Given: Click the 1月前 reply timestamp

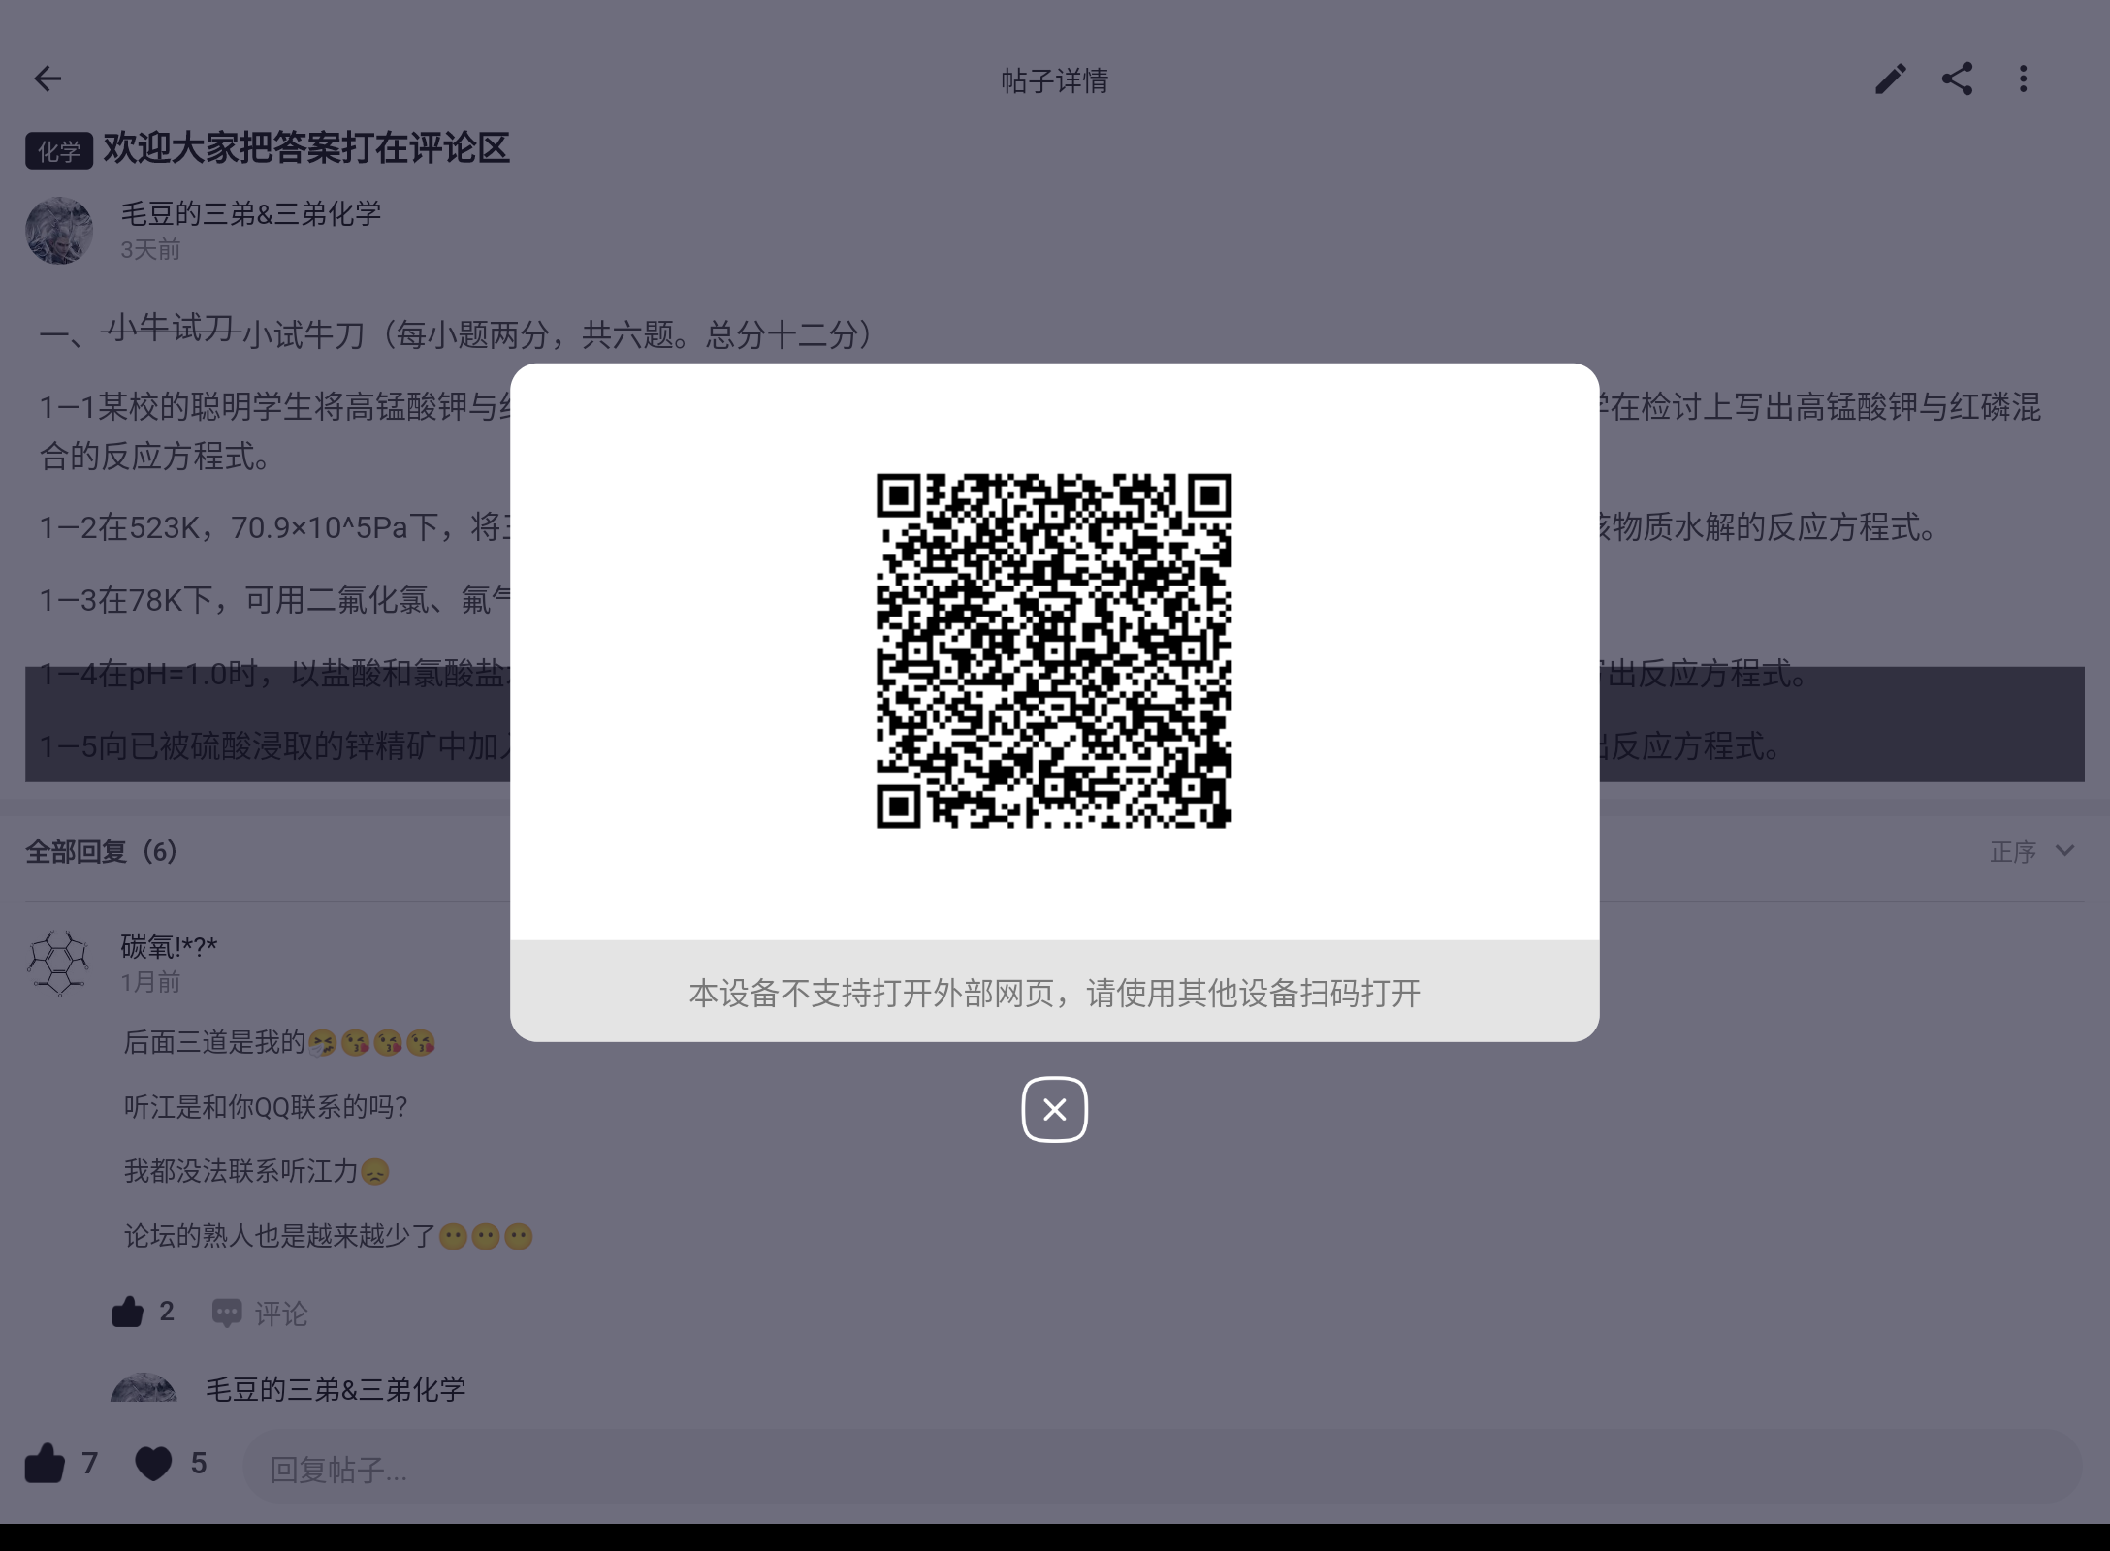Looking at the screenshot, I should point(150,982).
